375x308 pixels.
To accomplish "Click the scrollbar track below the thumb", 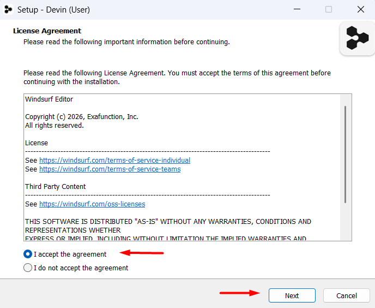I will tap(346, 222).
